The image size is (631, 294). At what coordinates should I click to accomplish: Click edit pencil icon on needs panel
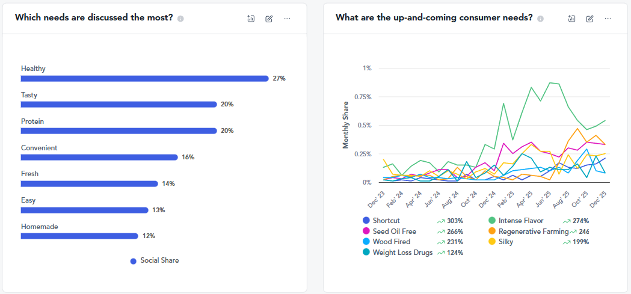coord(269,19)
